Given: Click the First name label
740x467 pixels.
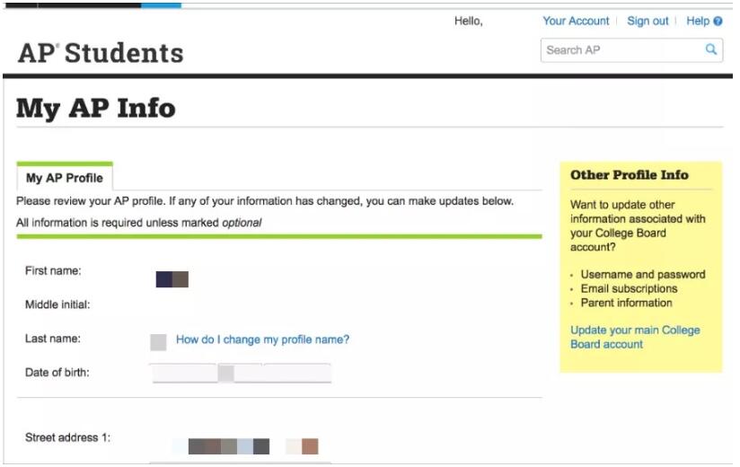Looking at the screenshot, I should coord(53,270).
